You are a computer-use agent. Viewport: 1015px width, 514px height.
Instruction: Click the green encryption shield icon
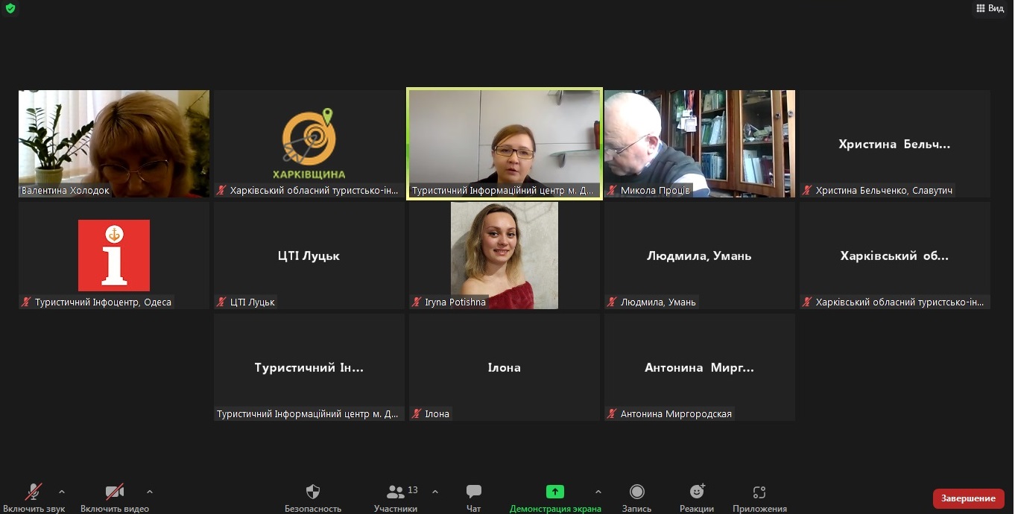tap(10, 8)
